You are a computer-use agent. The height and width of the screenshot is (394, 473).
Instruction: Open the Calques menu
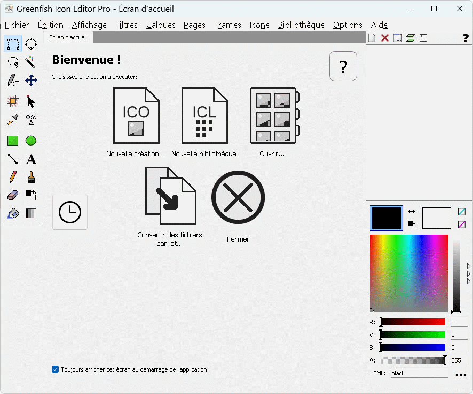(x=161, y=25)
